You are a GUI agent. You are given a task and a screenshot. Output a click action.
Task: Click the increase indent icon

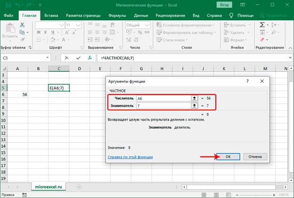point(97,40)
